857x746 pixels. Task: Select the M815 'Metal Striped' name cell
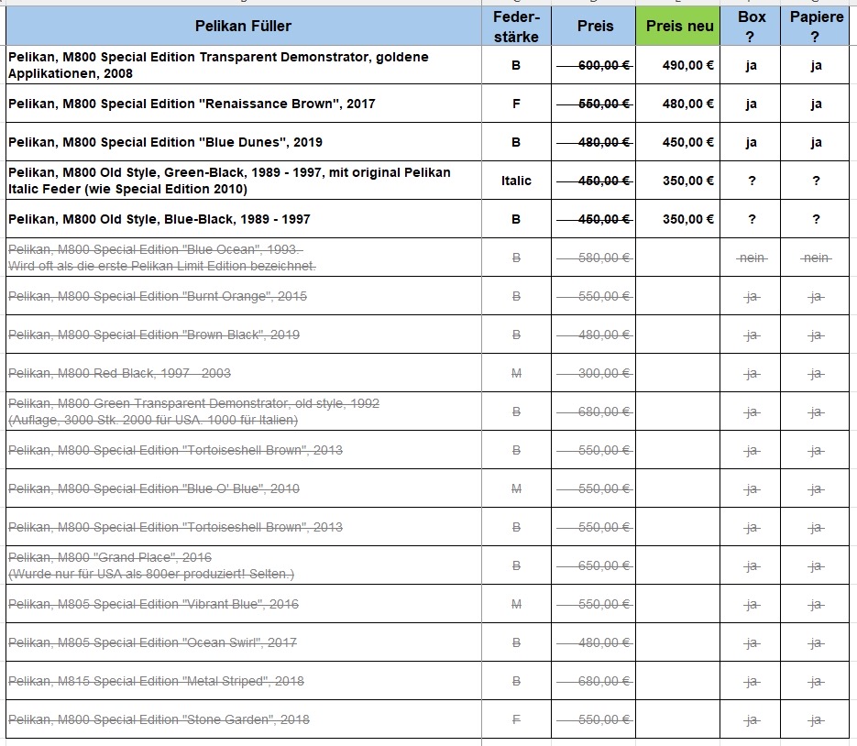pyautogui.click(x=244, y=681)
